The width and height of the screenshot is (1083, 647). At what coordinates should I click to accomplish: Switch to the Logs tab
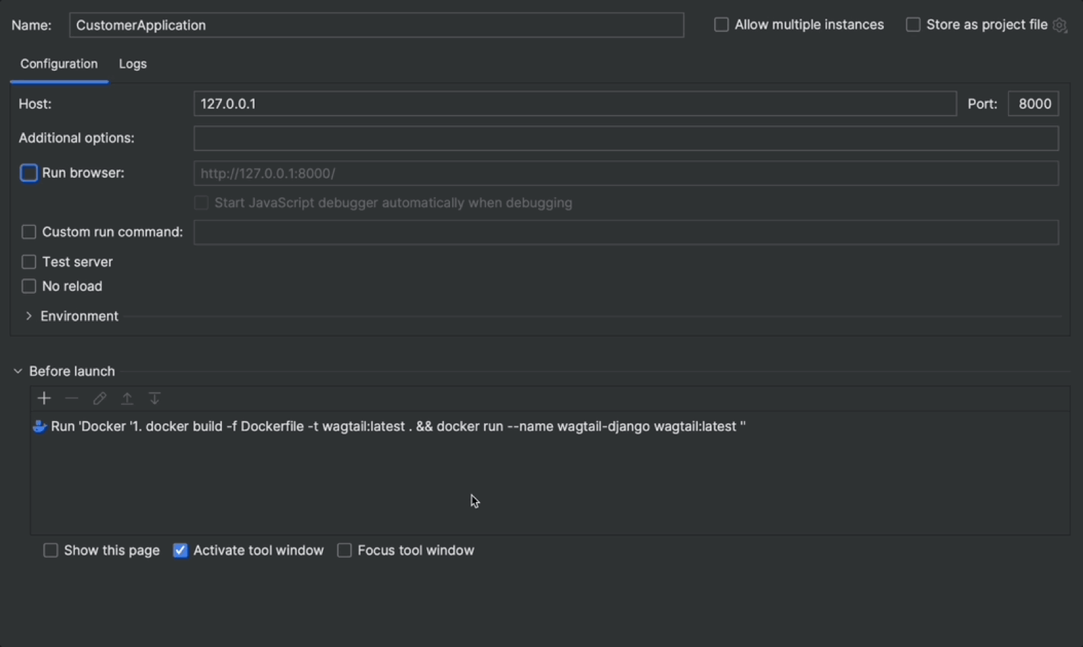click(132, 64)
